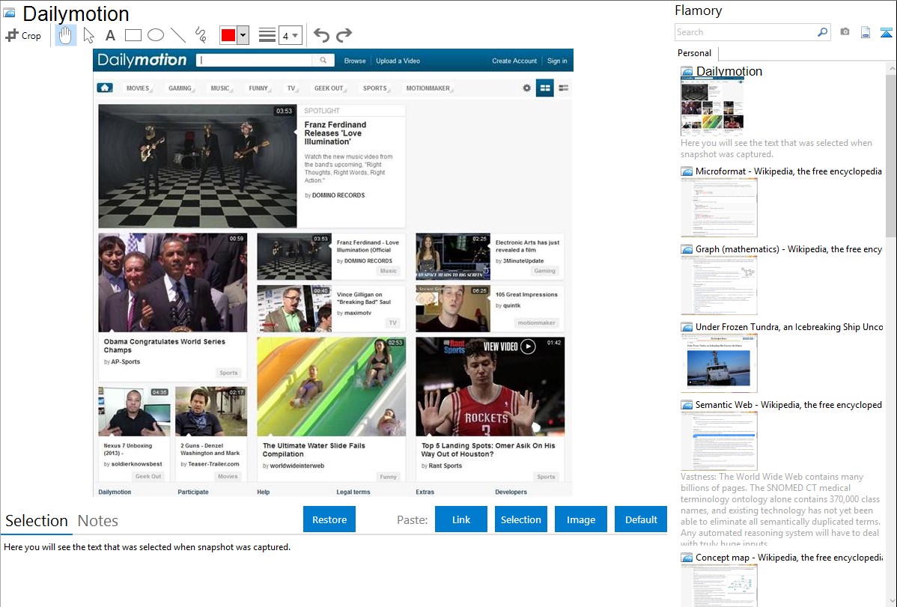Click the paste Image button
This screenshot has width=897, height=607.
pos(581,519)
